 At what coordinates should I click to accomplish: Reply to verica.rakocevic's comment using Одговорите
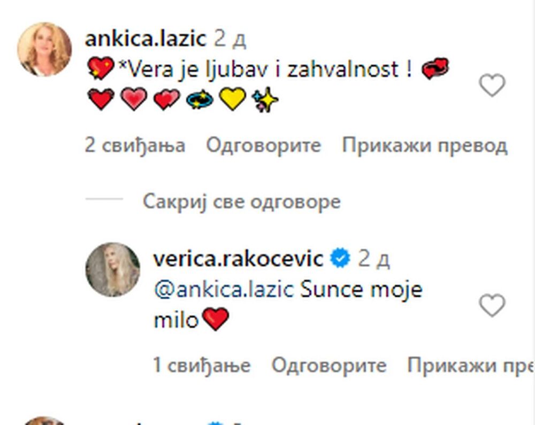click(329, 365)
